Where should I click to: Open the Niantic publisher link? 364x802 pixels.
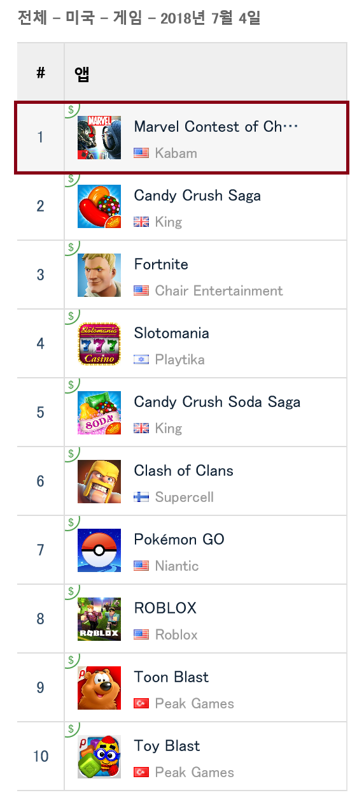[177, 566]
